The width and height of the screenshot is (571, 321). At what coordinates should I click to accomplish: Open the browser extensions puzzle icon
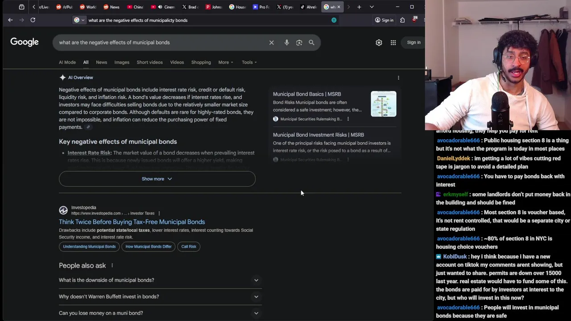402,20
